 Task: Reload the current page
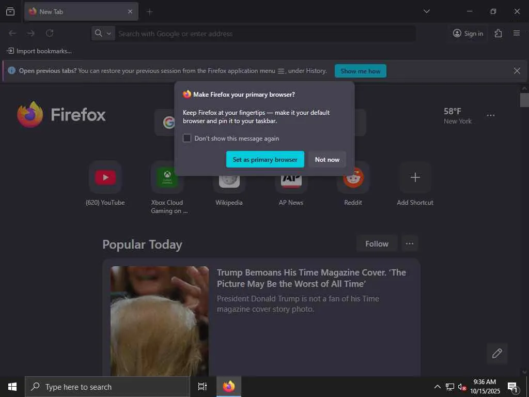50,33
